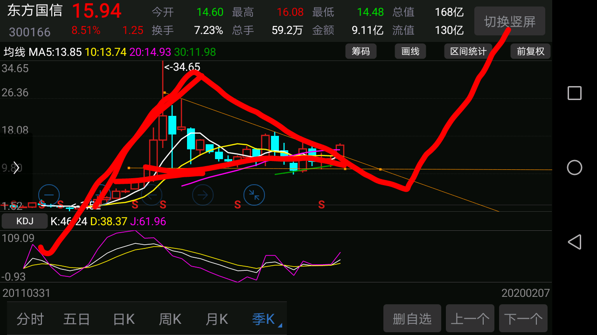The image size is (597, 335).
Task: Open 区间统计 interval statistics
Action: coord(468,51)
